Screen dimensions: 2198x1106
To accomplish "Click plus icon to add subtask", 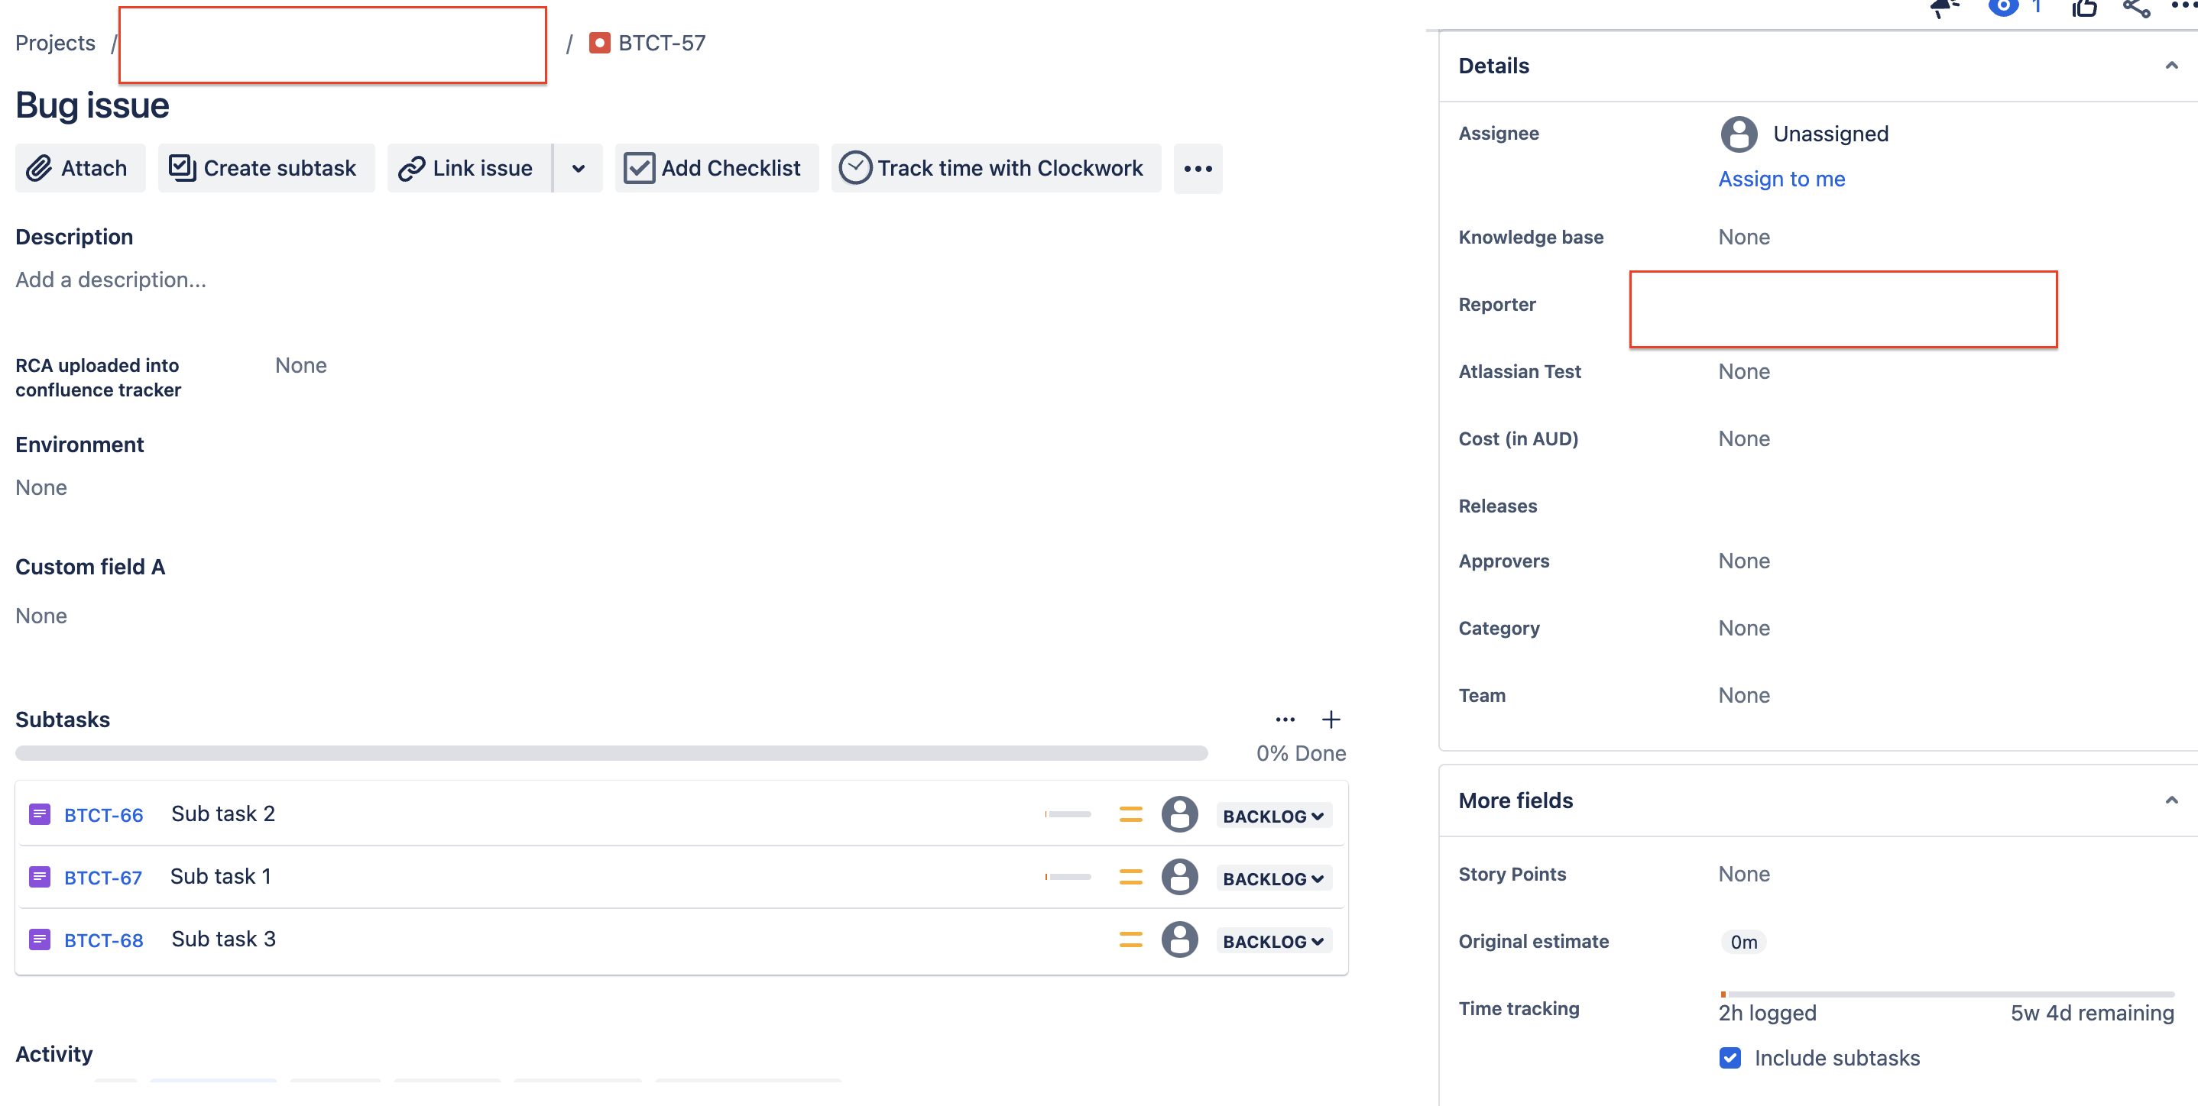I will (1331, 720).
